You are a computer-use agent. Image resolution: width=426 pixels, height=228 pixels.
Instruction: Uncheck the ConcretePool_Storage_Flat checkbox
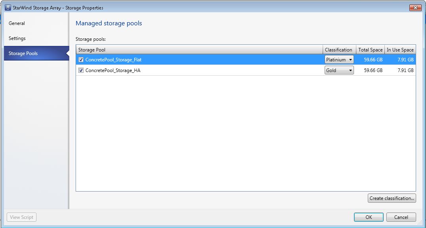(81, 60)
